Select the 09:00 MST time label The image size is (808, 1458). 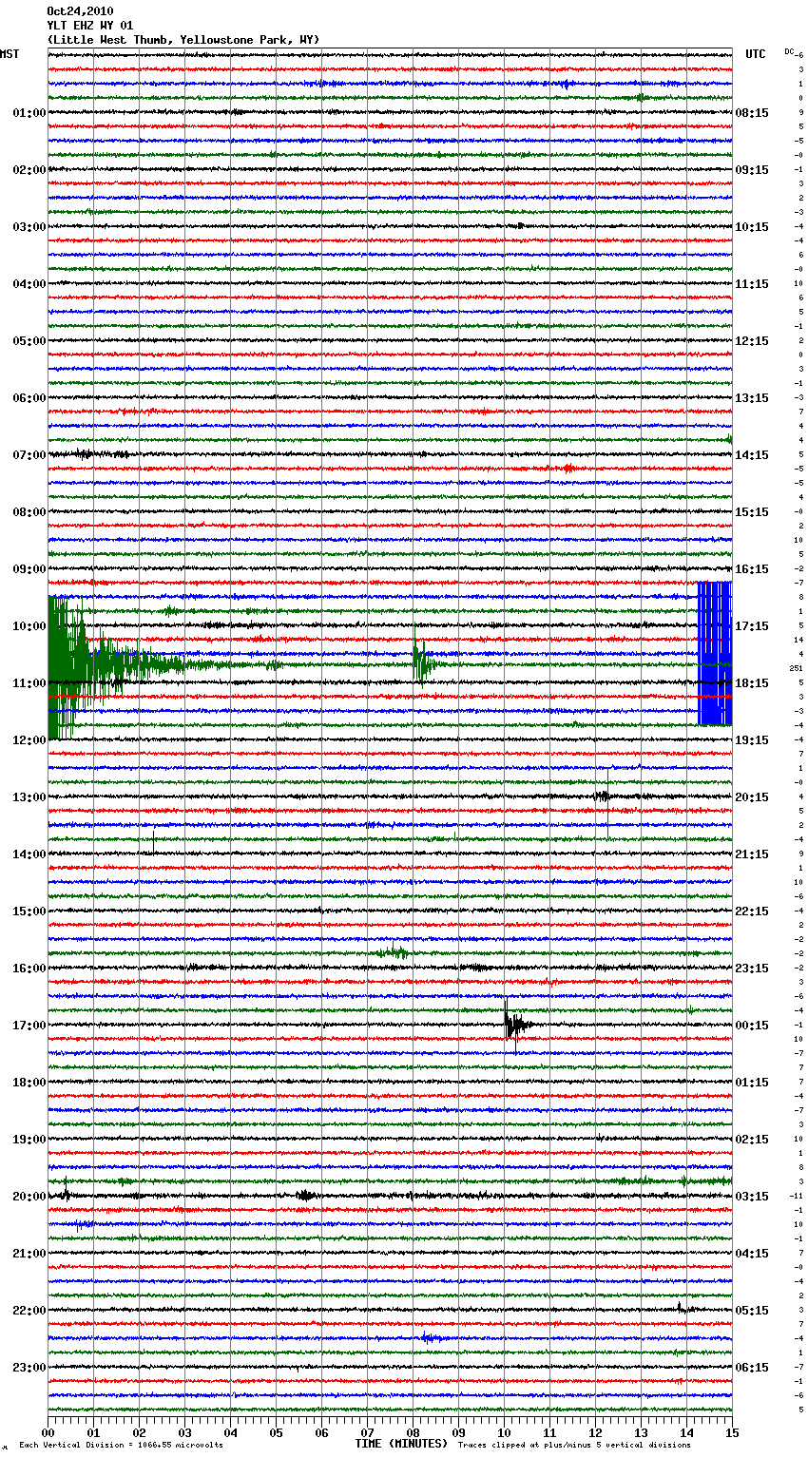coord(29,569)
